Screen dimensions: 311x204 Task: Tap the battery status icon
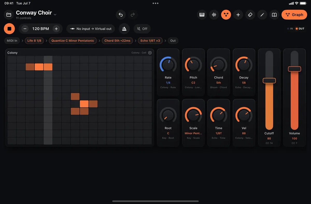[x=303, y=3]
